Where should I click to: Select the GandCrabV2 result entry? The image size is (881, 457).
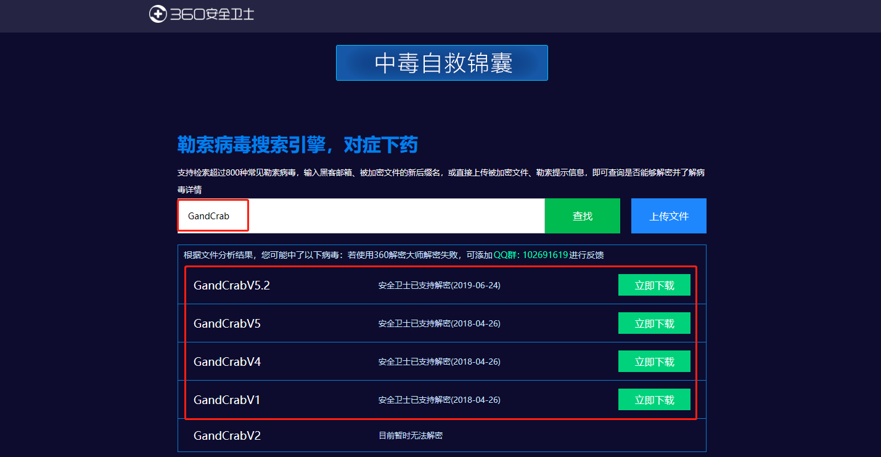(x=227, y=436)
